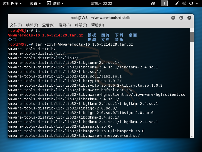Click the screen recorder camera icon
The height and width of the screenshot is (152, 202).
[x=153, y=4]
